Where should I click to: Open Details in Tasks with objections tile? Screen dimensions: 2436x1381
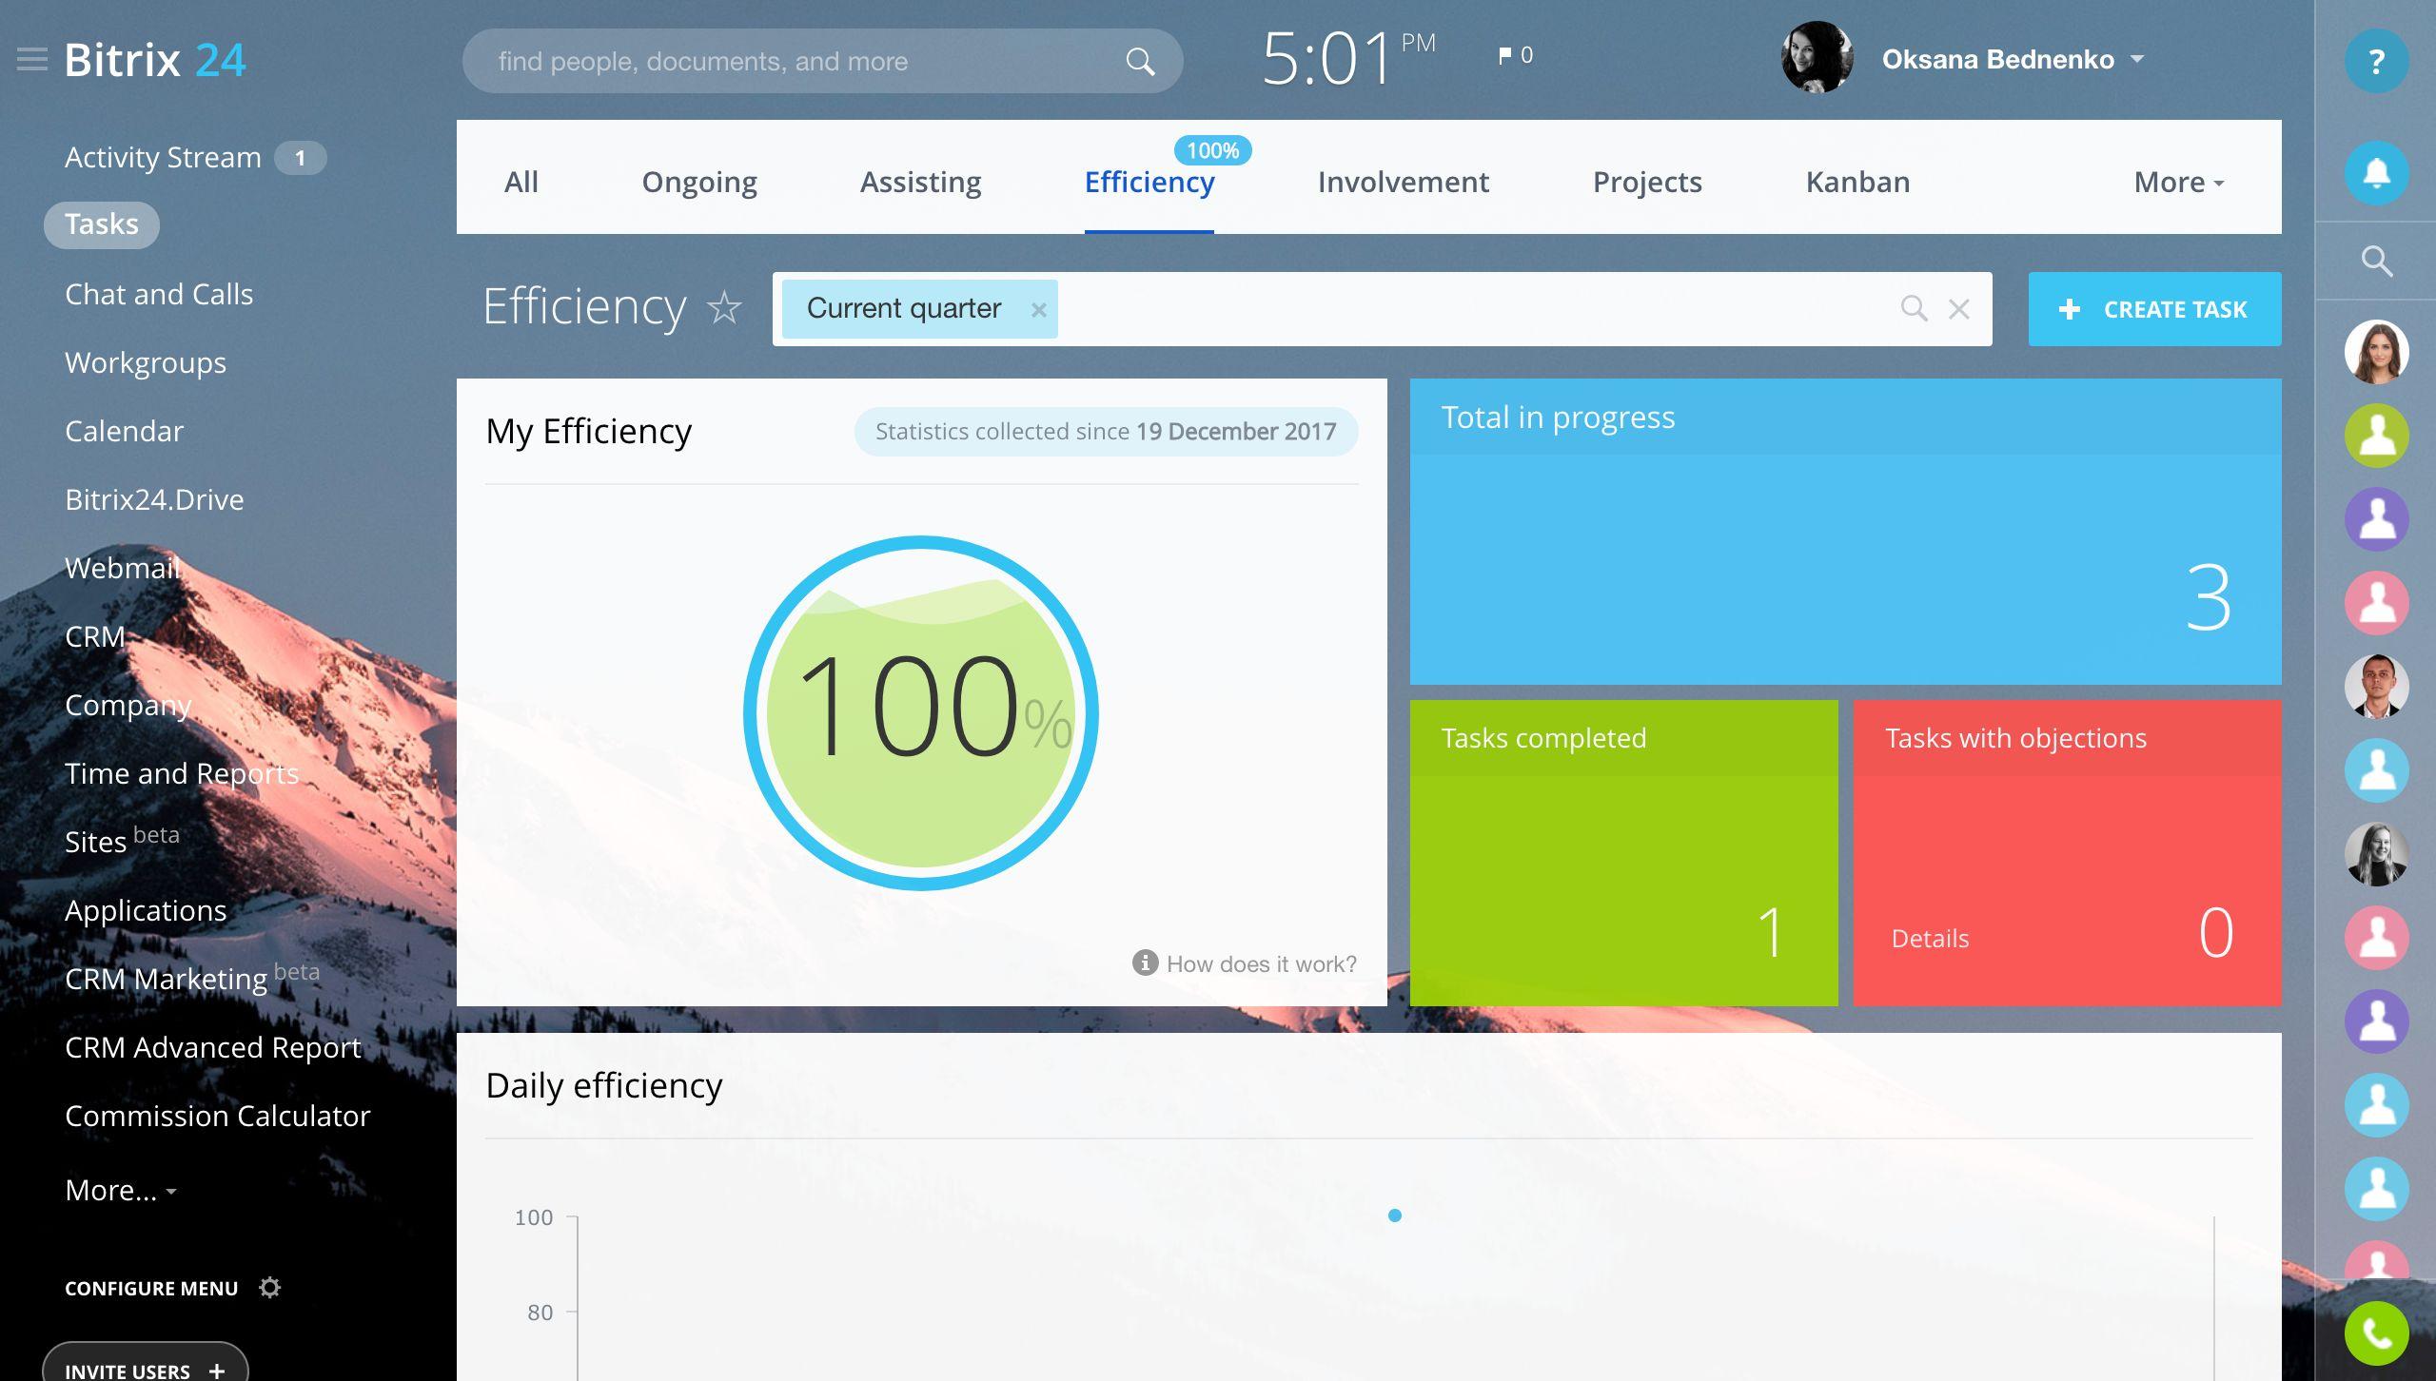pyautogui.click(x=1930, y=939)
